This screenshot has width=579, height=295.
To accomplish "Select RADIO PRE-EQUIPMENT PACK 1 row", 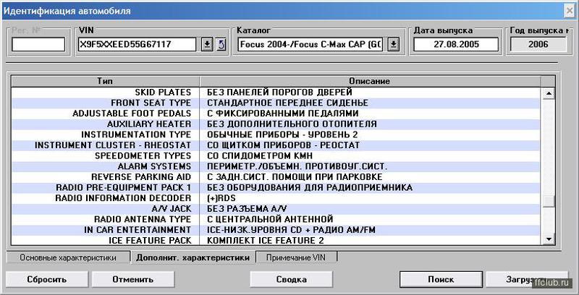I will point(276,188).
